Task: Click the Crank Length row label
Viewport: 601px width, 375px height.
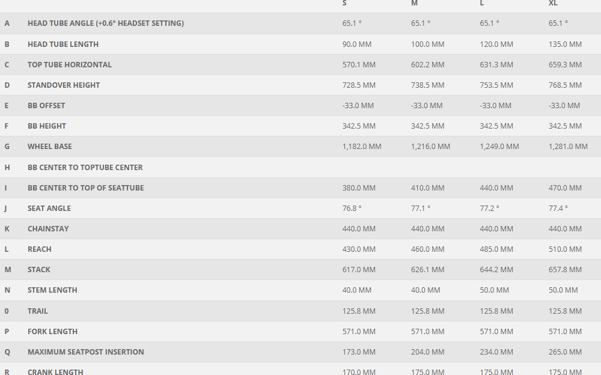Action: 55,371
